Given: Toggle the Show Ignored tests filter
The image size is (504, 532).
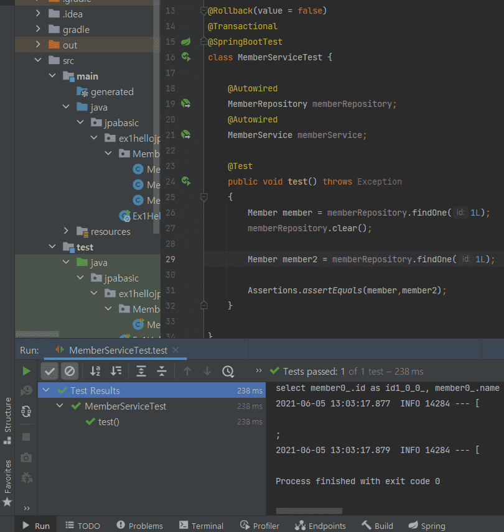Looking at the screenshot, I should pyautogui.click(x=70, y=371).
